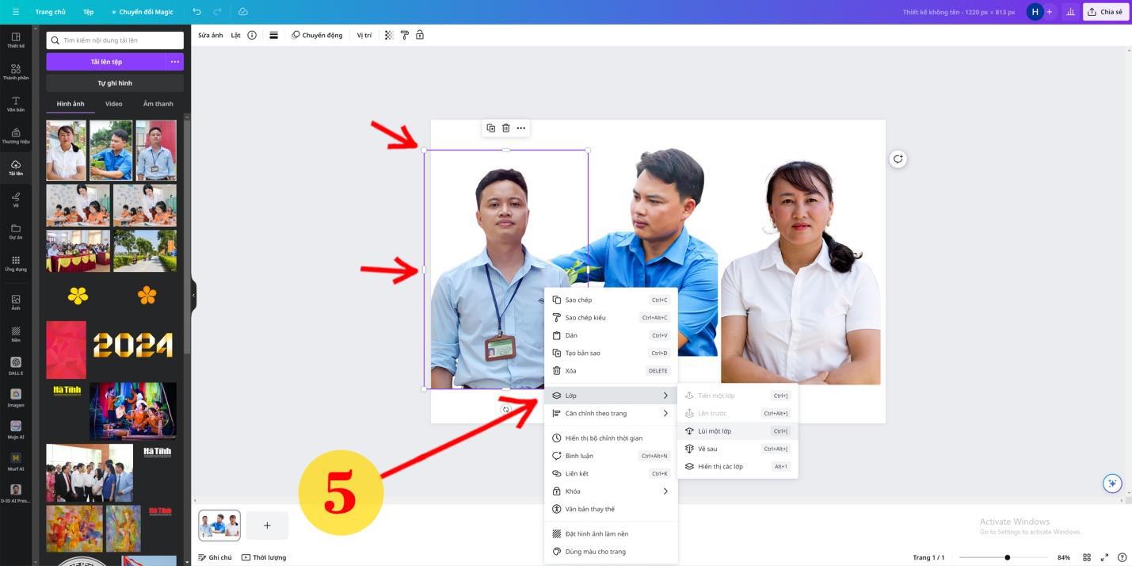Select Lùi một lớp in layer submenu
The image size is (1132, 566).
pos(715,431)
